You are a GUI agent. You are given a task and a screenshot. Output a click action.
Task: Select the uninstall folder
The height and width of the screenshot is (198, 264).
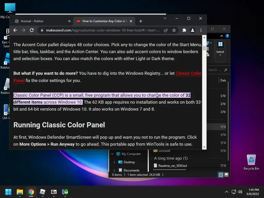click(x=164, y=151)
